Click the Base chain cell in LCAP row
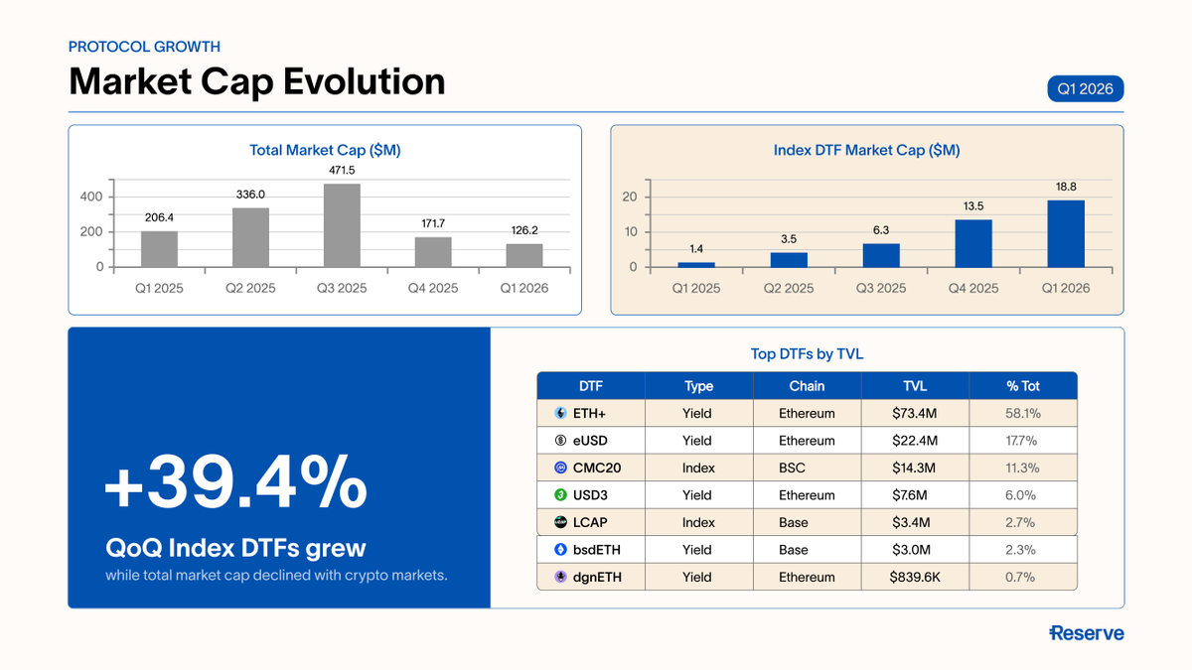 pos(807,522)
